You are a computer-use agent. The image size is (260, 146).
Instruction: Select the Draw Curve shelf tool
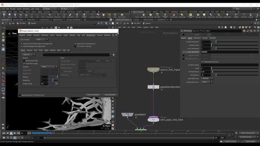58,15
